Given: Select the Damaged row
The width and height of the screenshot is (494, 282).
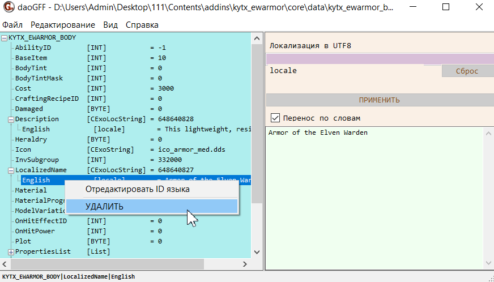Looking at the screenshot, I should point(88,109).
